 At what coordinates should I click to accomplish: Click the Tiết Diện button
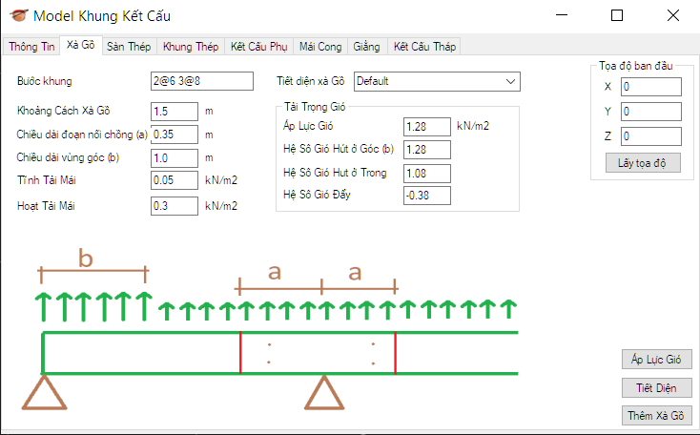click(655, 387)
